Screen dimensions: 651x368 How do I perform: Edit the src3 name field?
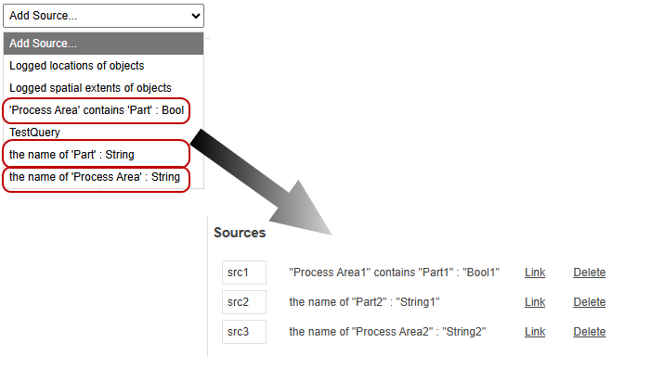(244, 332)
